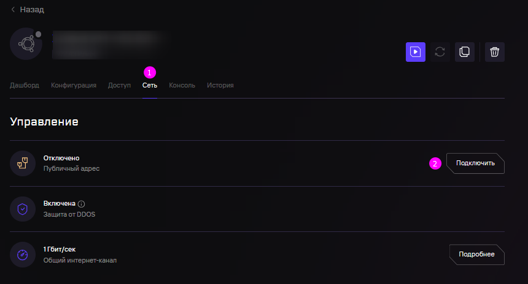The width and height of the screenshot is (528, 284).
Task: Click the Подробнее button for internet channel
Action: tap(477, 255)
